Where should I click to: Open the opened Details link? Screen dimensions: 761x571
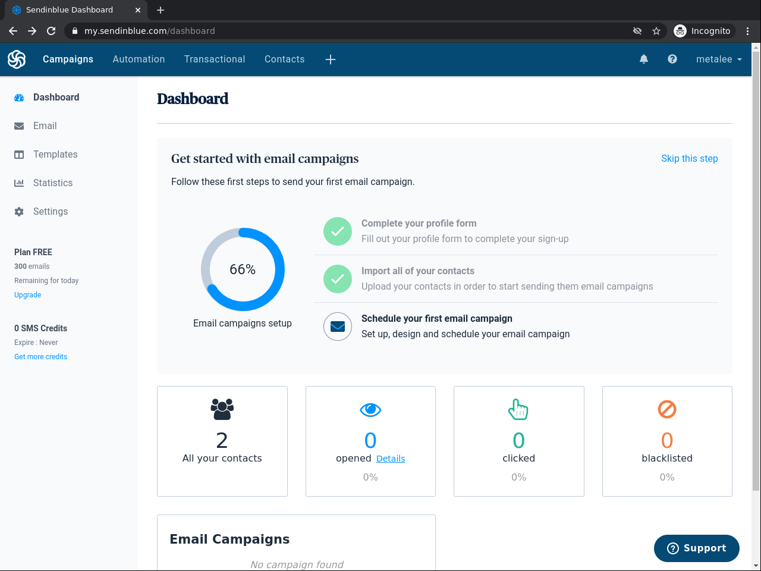tap(391, 459)
